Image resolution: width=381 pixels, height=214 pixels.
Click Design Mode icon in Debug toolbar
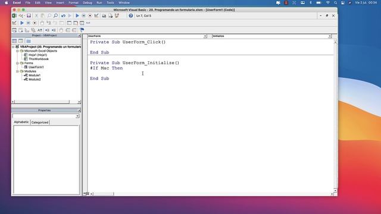click(x=14, y=23)
